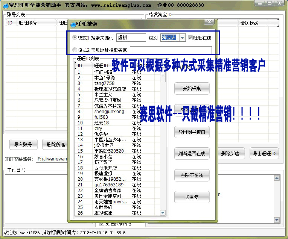Image resolution: width=288 pixels, height=239 pixels.
Task: Click the ID column header in 旺旺ID列表
Action: click(84, 66)
